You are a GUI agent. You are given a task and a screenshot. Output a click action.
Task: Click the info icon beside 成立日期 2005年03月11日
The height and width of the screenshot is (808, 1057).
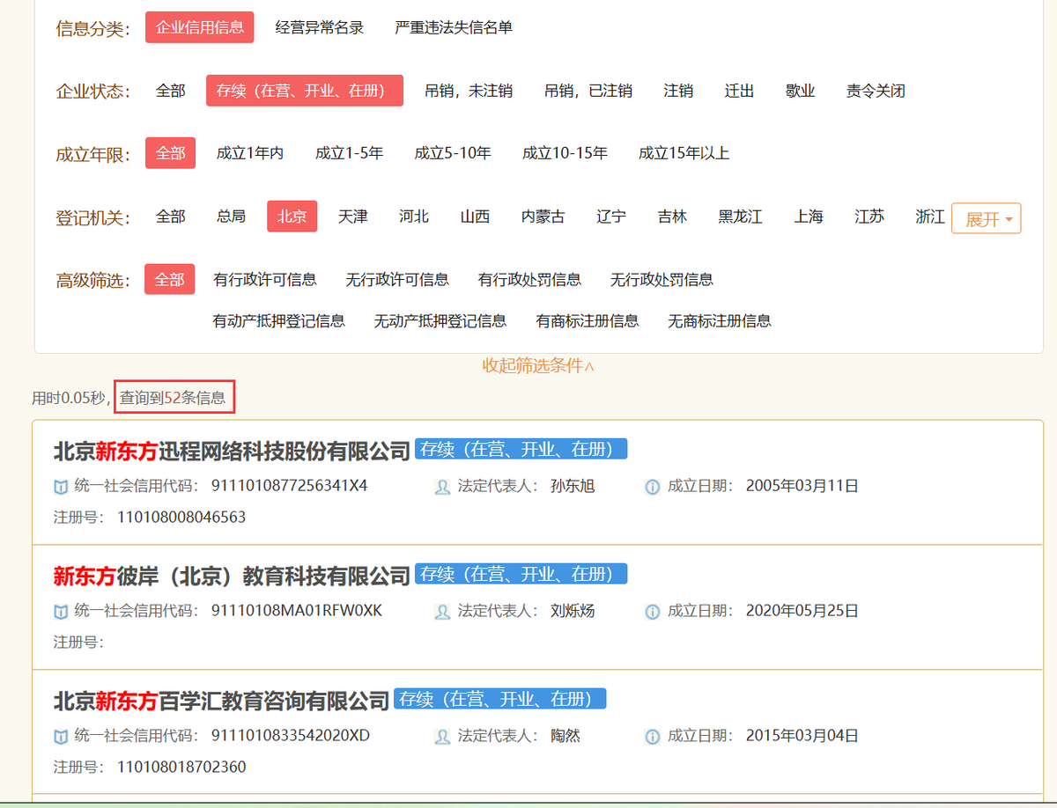651,485
